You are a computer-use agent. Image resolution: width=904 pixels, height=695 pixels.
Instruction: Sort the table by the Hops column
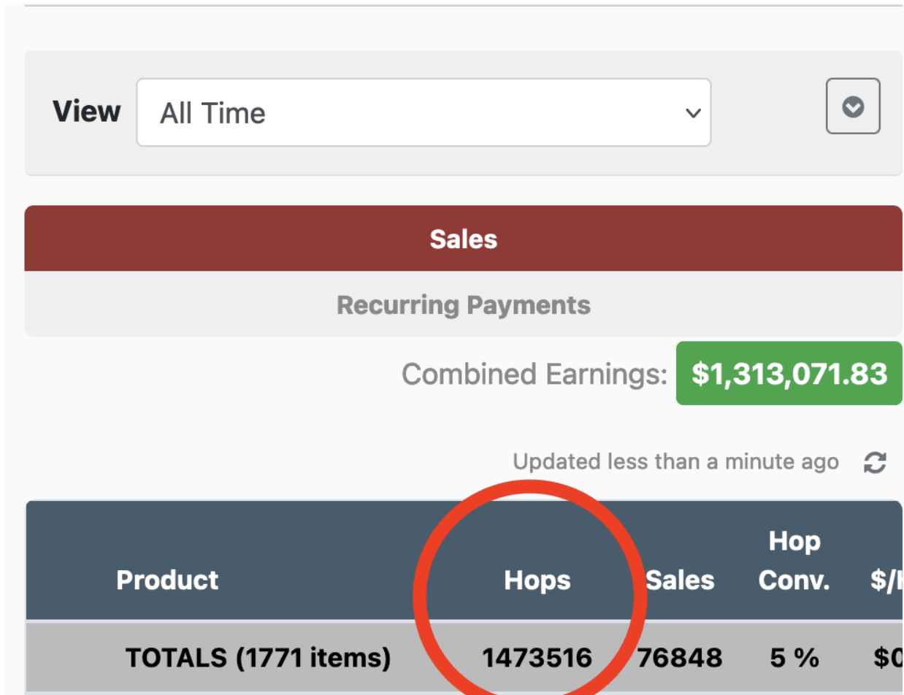(537, 580)
